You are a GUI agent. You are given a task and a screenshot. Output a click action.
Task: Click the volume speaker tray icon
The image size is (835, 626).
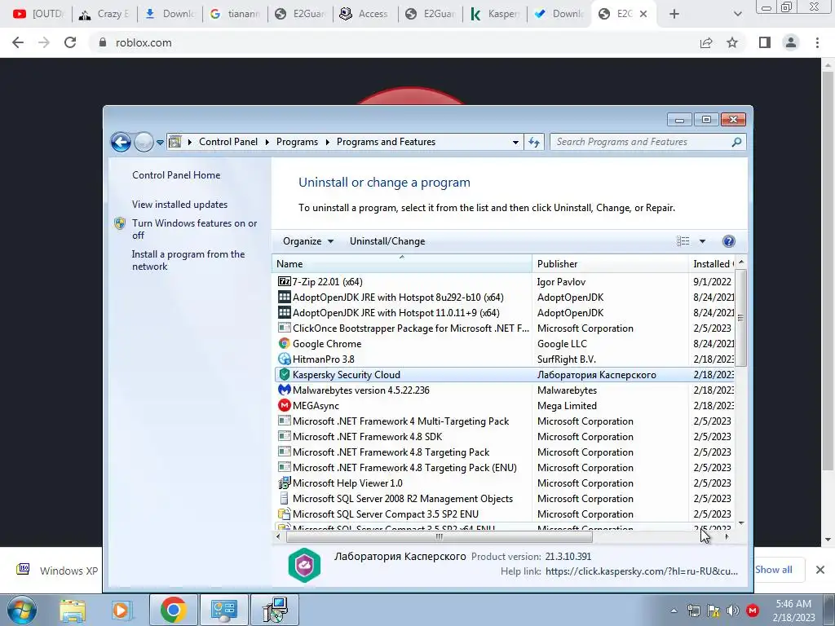coord(733,610)
